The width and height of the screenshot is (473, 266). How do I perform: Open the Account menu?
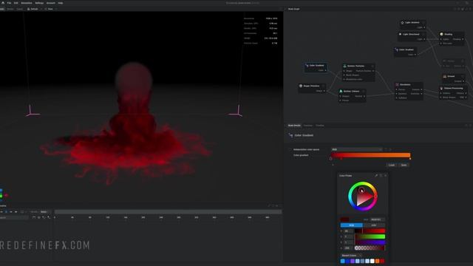point(51,3)
